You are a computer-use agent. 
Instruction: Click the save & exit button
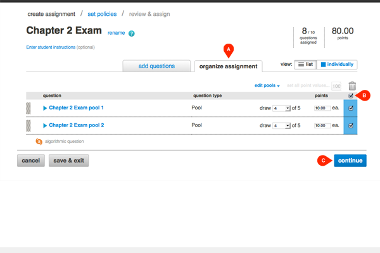69,161
